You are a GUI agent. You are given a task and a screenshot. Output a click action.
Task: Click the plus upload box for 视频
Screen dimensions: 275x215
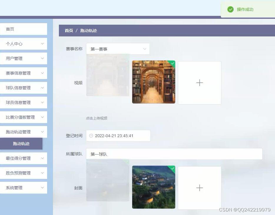click(x=200, y=83)
